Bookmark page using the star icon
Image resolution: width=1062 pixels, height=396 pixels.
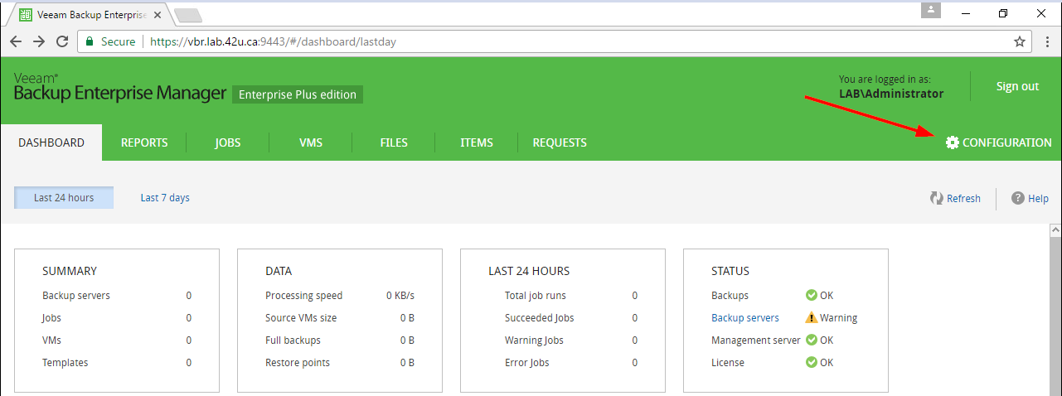coord(1020,41)
